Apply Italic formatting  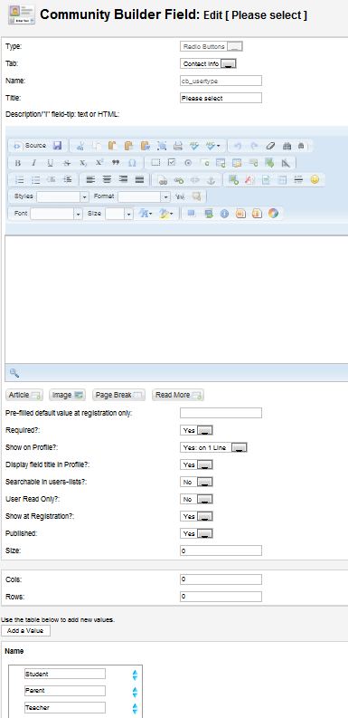click(33, 163)
